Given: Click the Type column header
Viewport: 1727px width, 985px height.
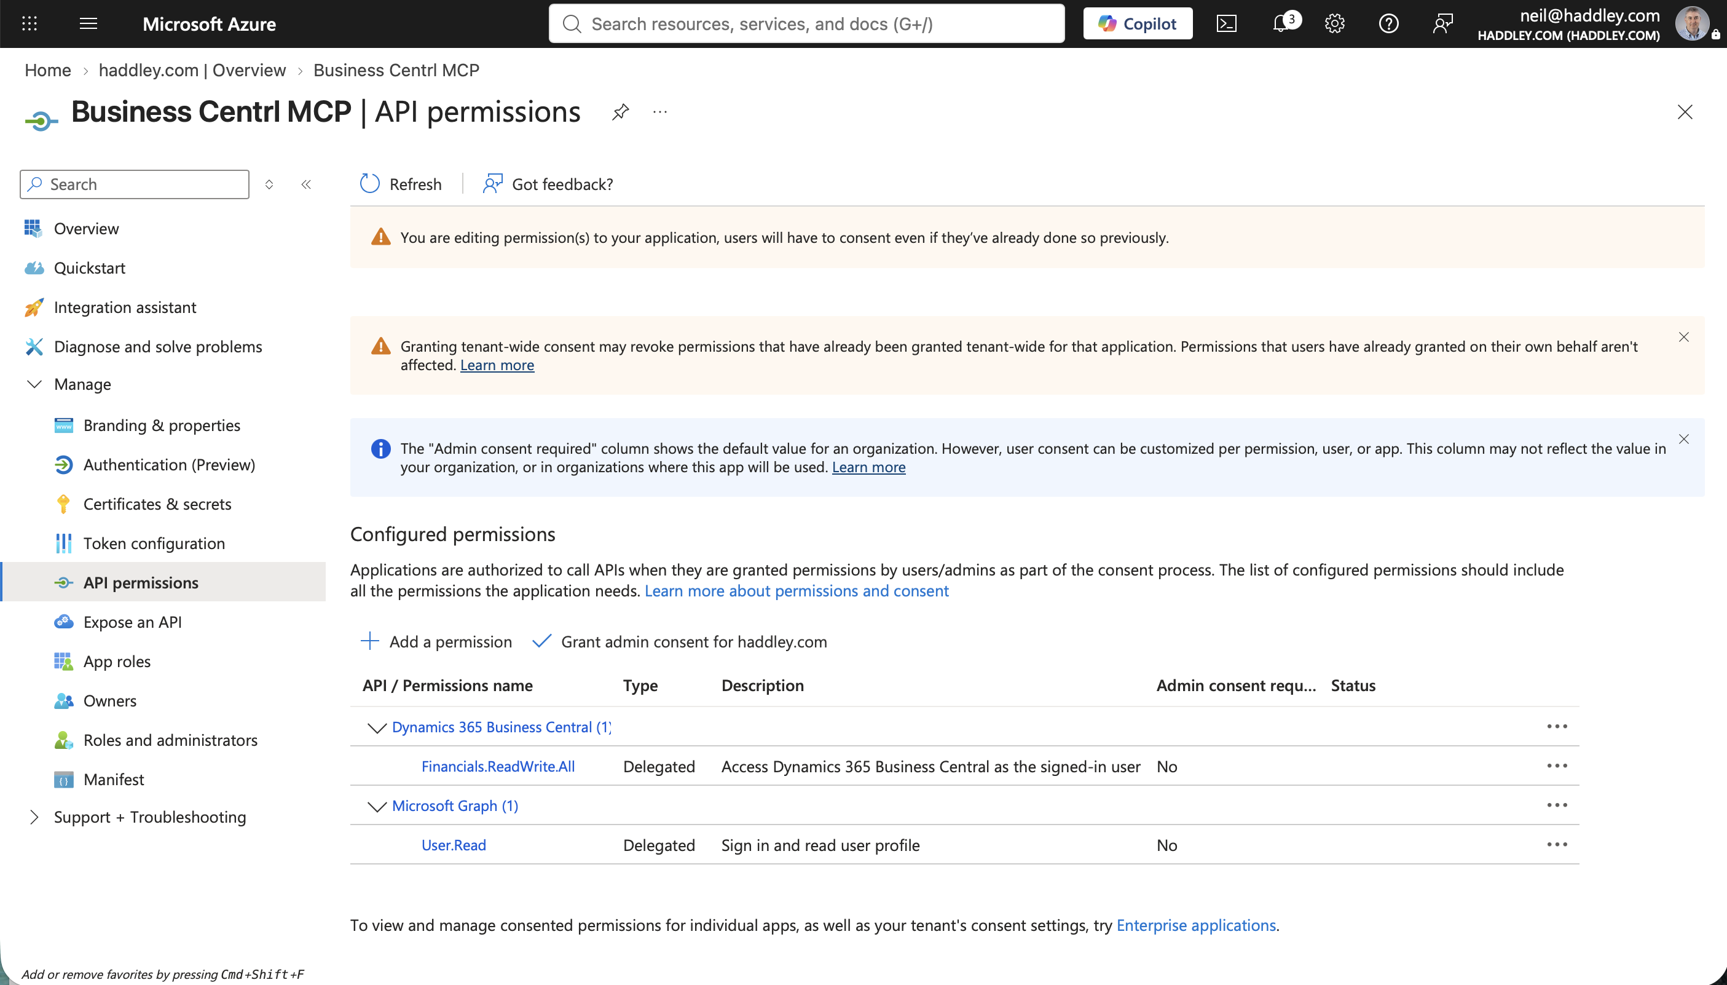Looking at the screenshot, I should (x=640, y=686).
